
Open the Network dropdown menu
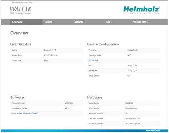pyautogui.click(x=80, y=22)
